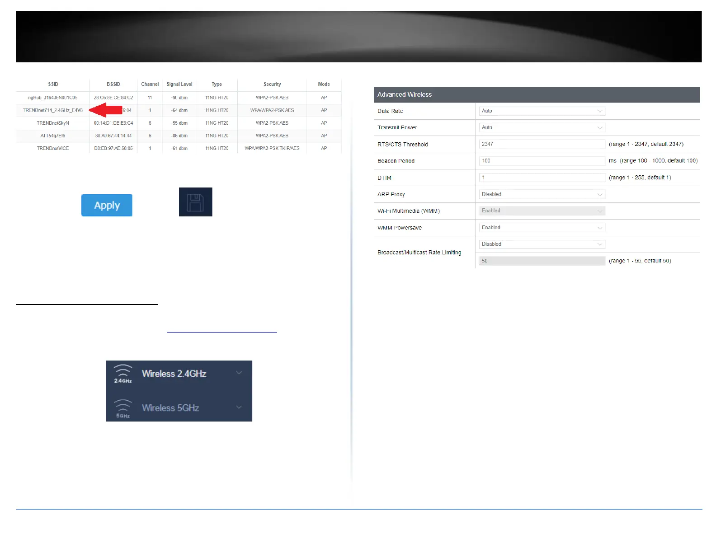Click the Beacon Period label

coord(396,161)
